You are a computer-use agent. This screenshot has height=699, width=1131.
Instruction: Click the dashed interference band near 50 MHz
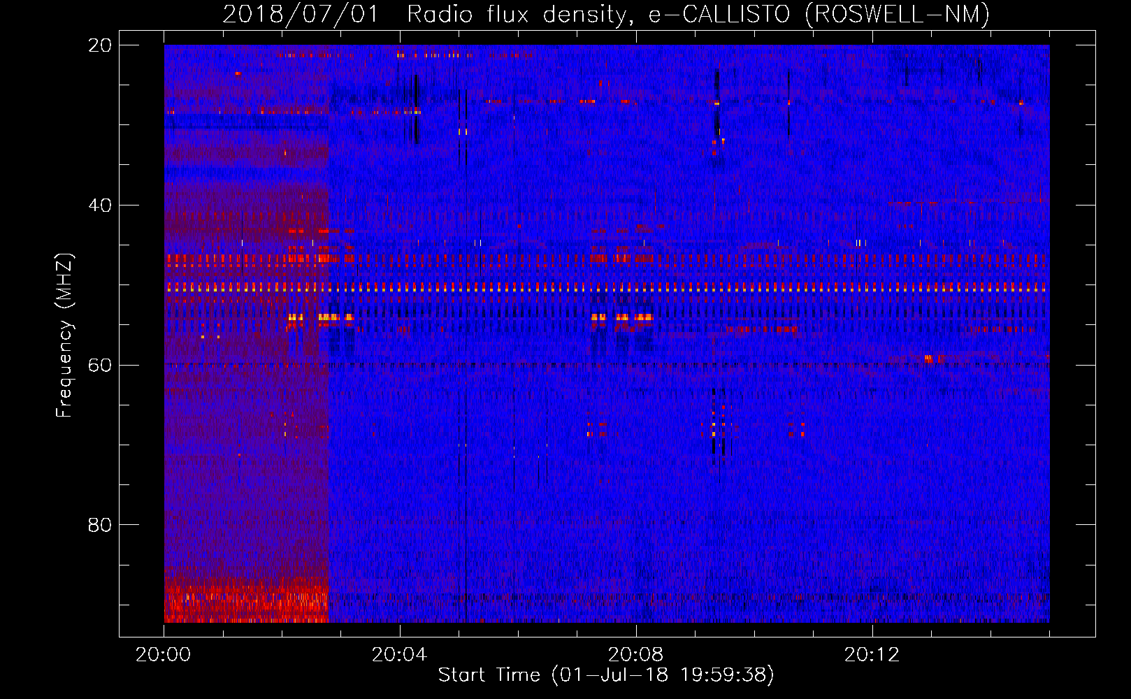pyautogui.click(x=607, y=287)
